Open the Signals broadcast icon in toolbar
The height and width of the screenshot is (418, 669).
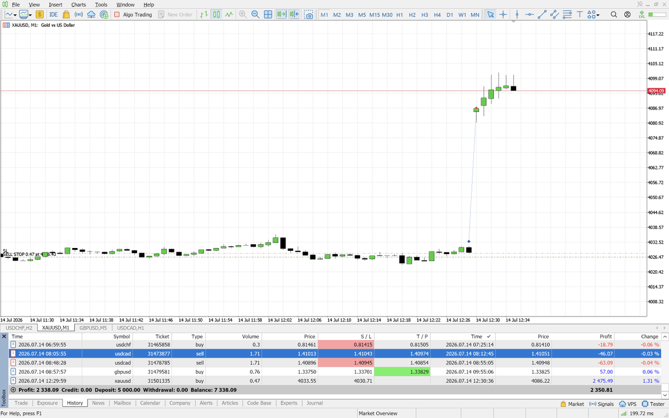pyautogui.click(x=79, y=14)
